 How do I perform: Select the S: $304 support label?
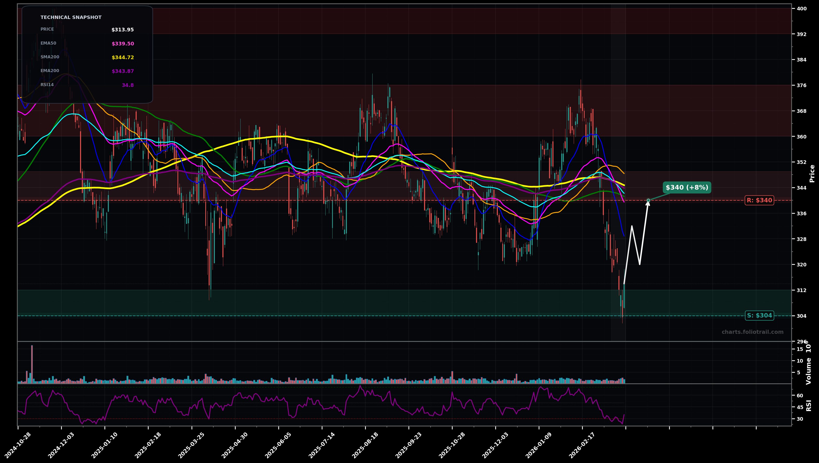pos(759,315)
